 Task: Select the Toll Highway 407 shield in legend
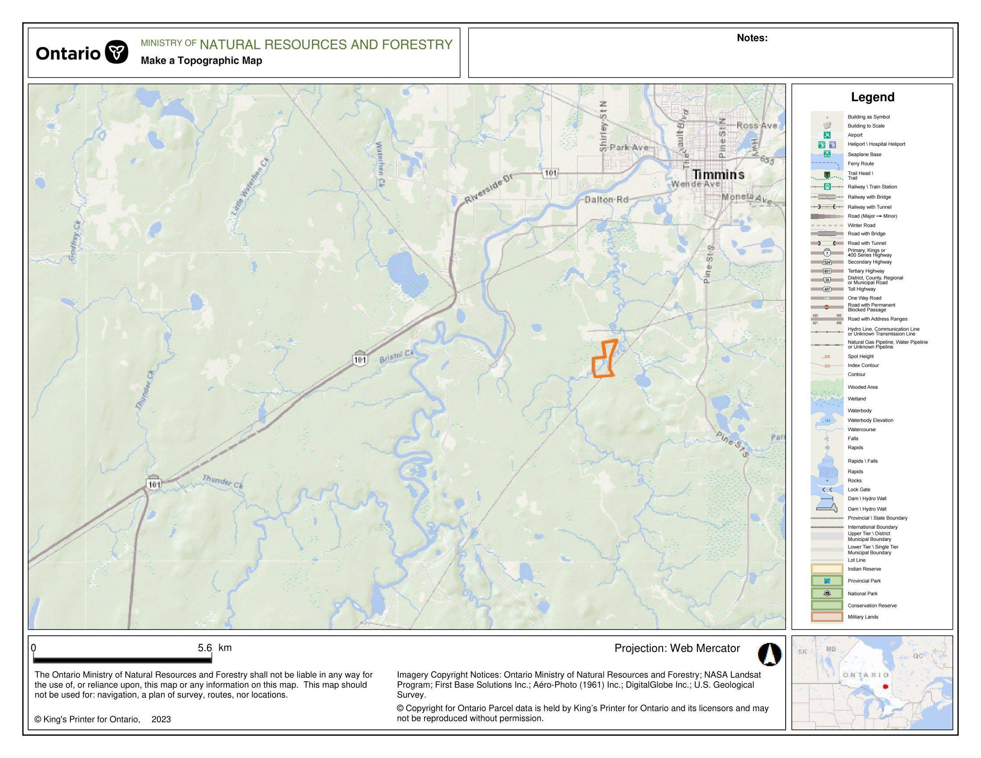pyautogui.click(x=827, y=290)
